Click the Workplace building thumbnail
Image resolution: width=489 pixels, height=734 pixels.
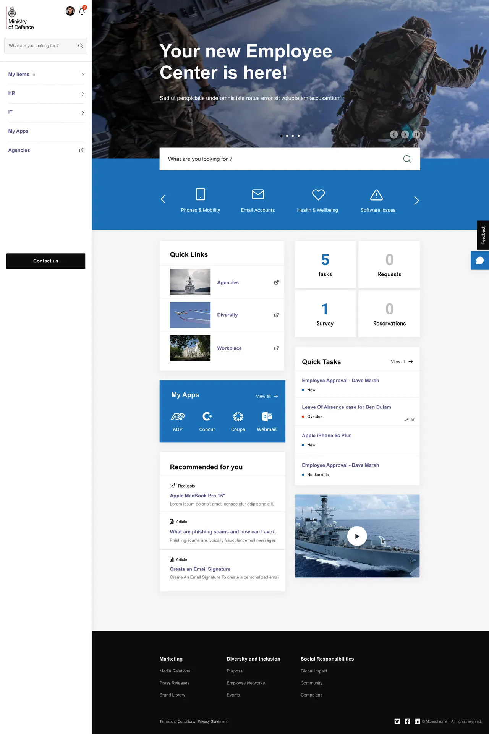point(190,348)
